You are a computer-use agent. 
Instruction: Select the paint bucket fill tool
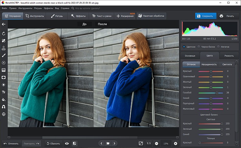(x=4, y=99)
